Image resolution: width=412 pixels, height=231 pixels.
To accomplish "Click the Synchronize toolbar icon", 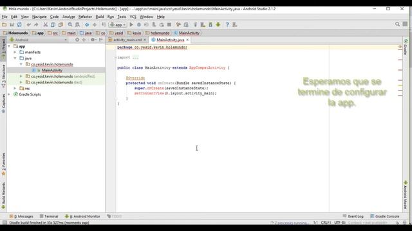I will [x=19, y=24].
